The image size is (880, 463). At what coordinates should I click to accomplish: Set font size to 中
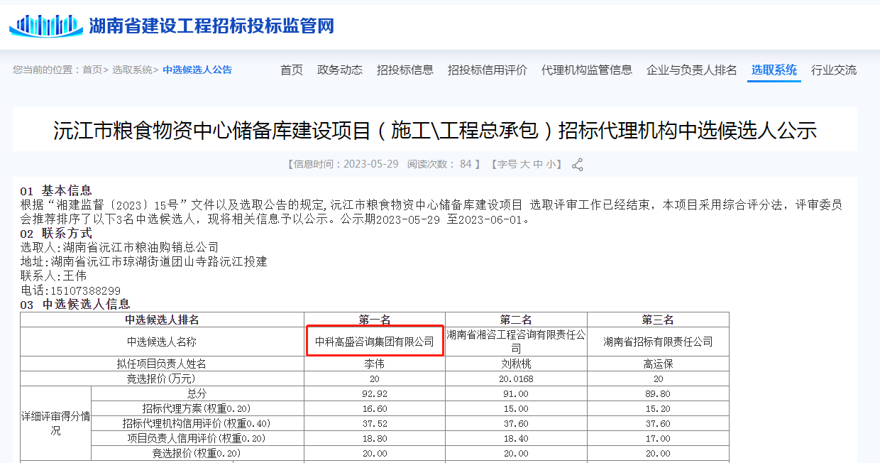(538, 164)
